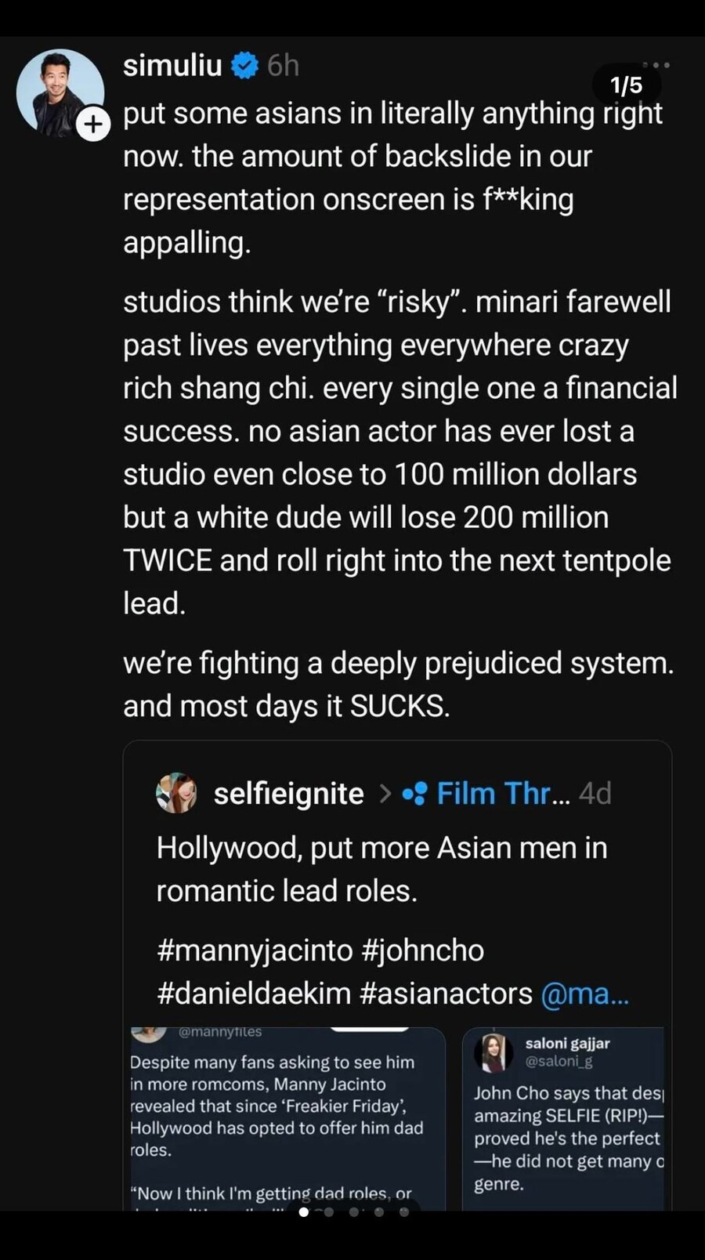The image size is (705, 1260).
Task: Tap the #johncho hashtag
Action: 422,950
